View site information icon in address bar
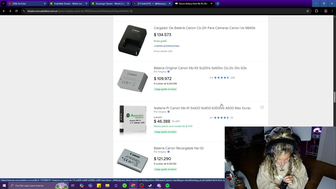Image resolution: width=336 pixels, height=189 pixels. coord(24,11)
